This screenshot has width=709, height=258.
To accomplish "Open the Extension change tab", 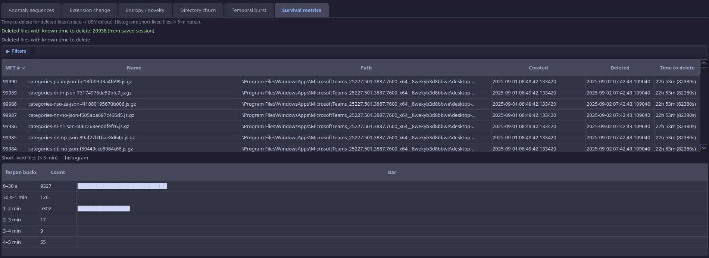I will pos(90,10).
